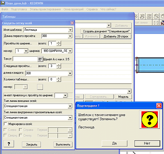The height and width of the screenshot is (154, 164).
Task: Enable the Маркировка осей checkbox
Action: tap(6, 124)
